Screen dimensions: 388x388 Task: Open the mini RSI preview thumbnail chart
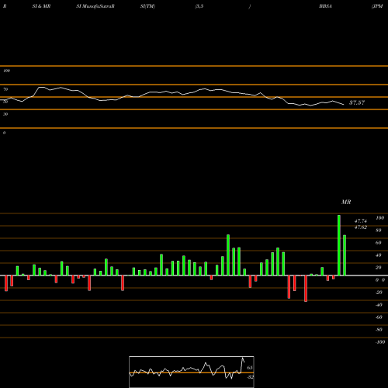coord(192,372)
